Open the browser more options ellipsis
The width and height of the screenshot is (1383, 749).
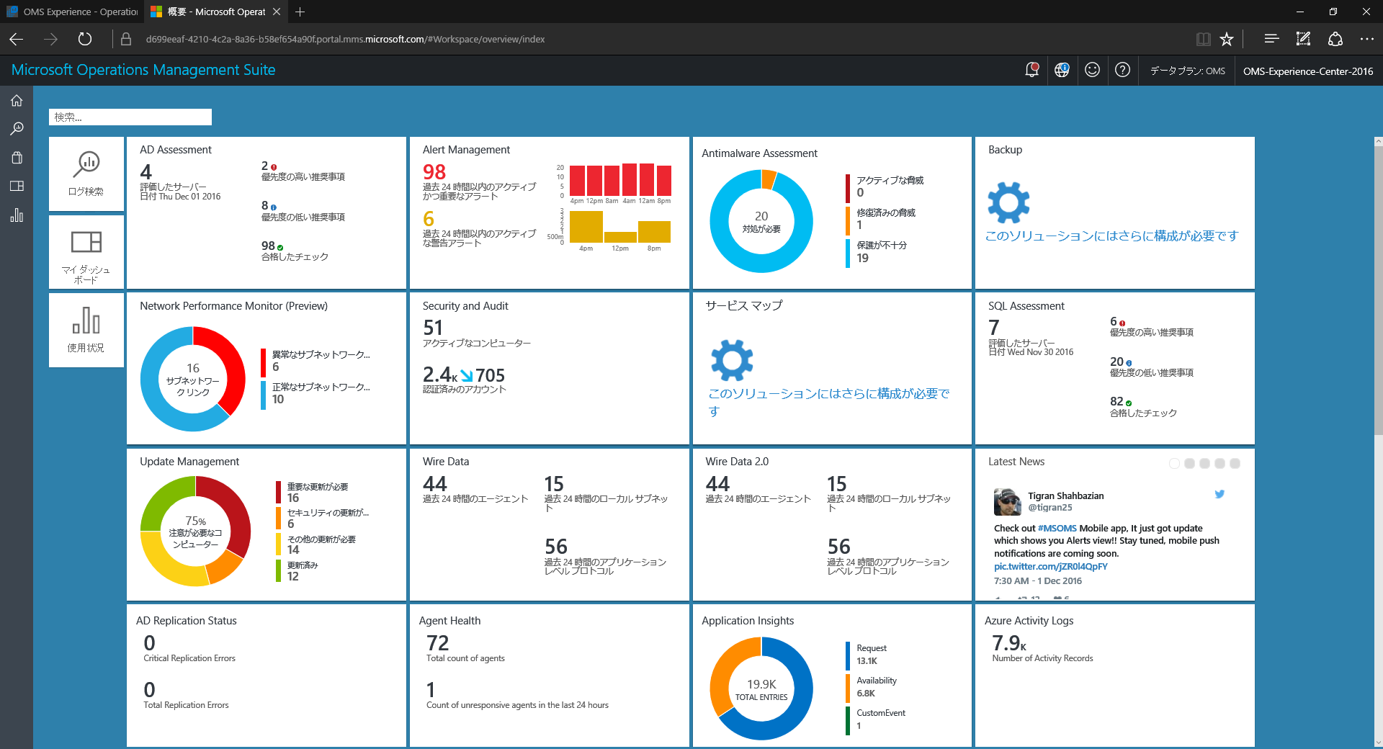[1366, 39]
